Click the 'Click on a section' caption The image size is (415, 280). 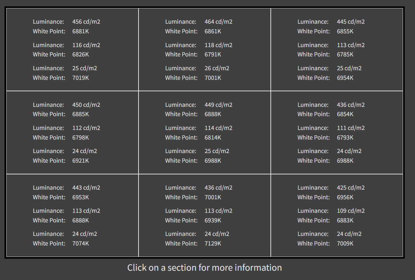pyautogui.click(x=205, y=267)
